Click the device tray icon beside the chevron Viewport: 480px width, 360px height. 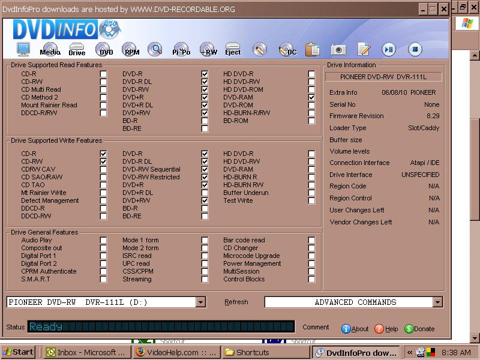421,352
